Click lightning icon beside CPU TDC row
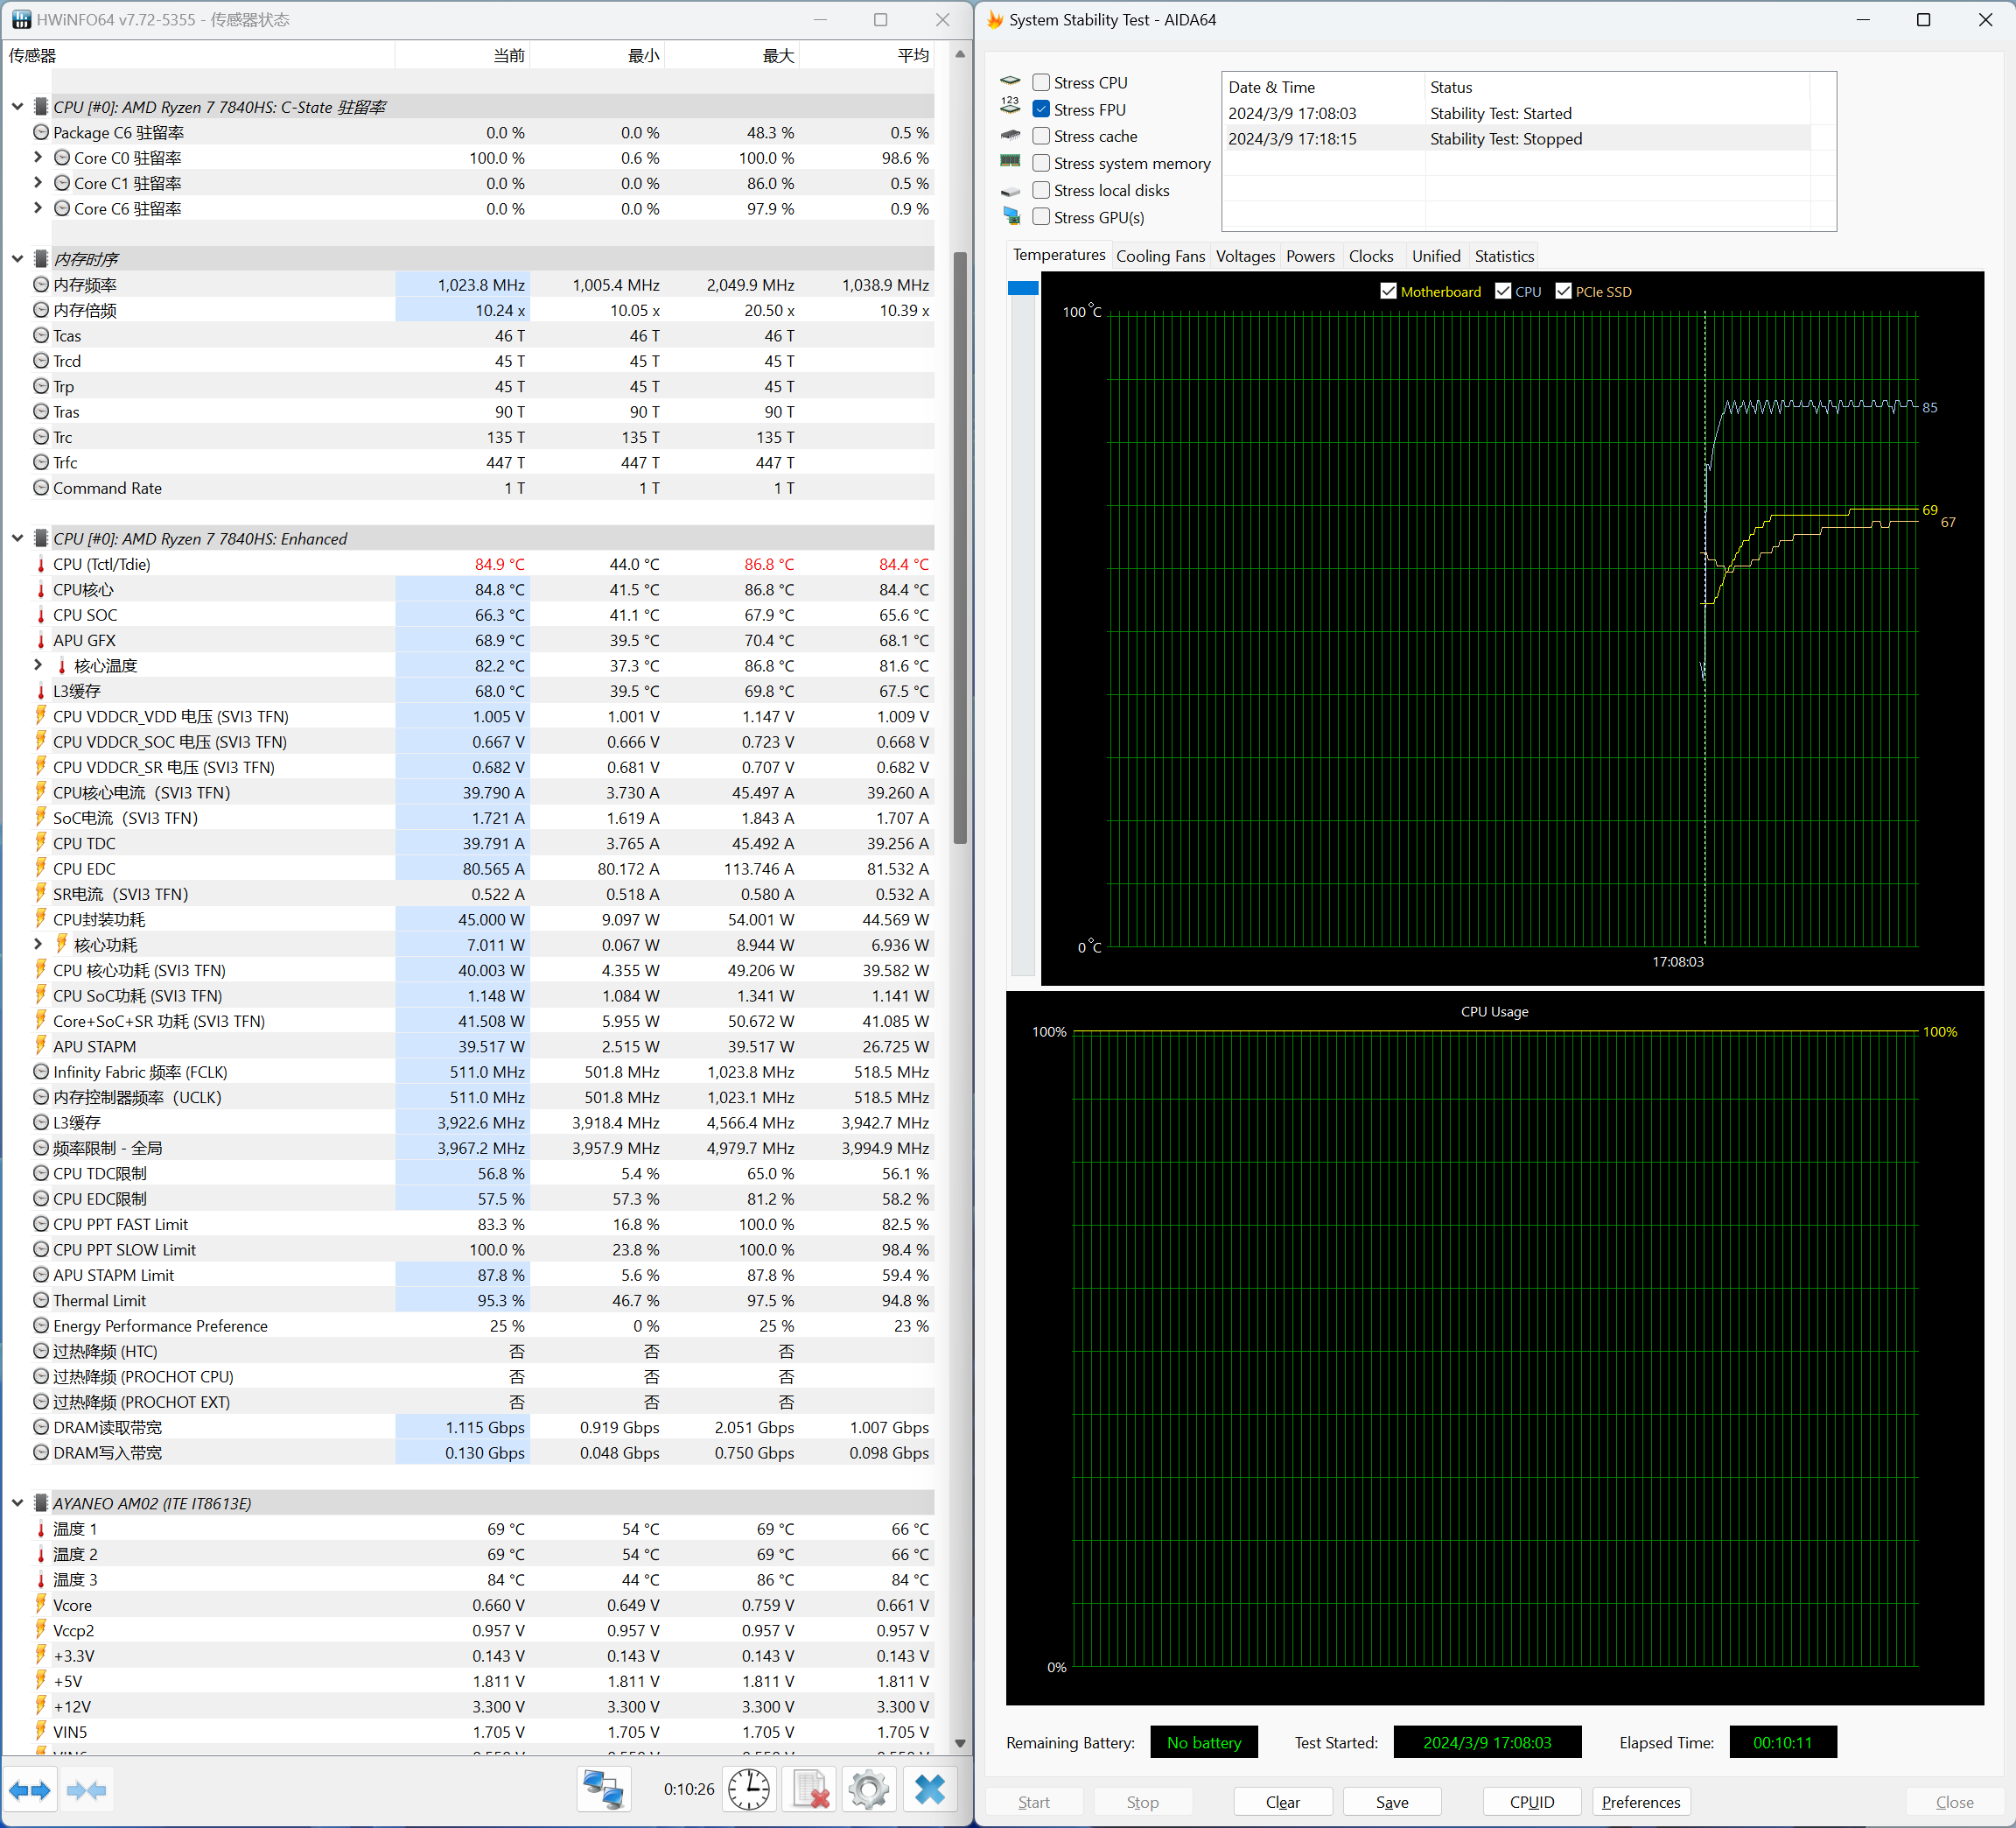The image size is (2016, 1828). tap(41, 843)
